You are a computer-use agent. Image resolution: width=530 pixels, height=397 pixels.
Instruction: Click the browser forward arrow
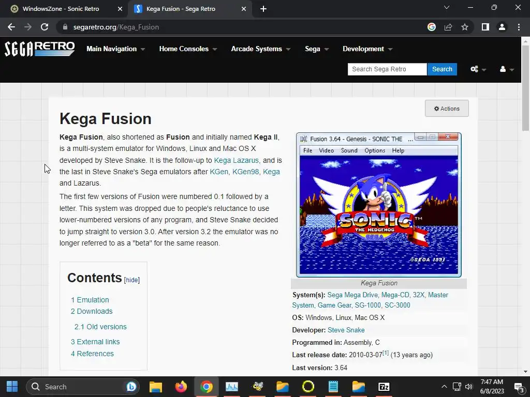pos(28,27)
